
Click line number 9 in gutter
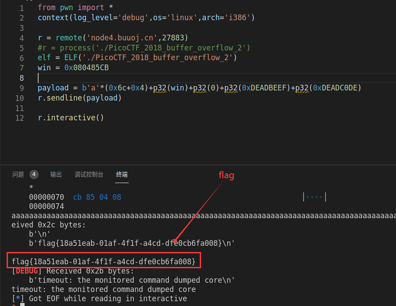(x=22, y=88)
